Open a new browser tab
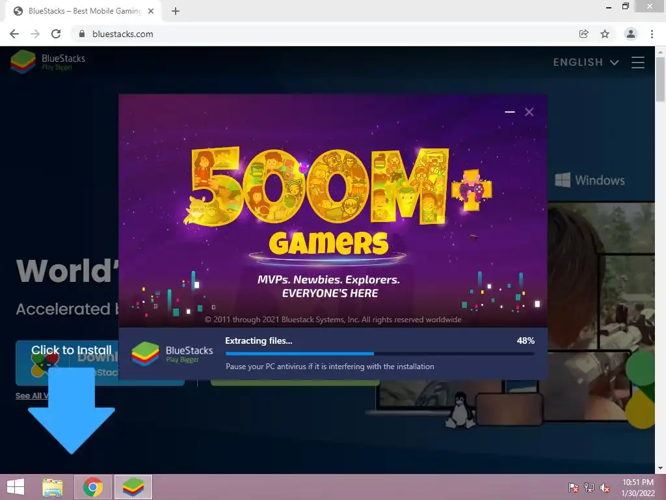 tap(176, 12)
